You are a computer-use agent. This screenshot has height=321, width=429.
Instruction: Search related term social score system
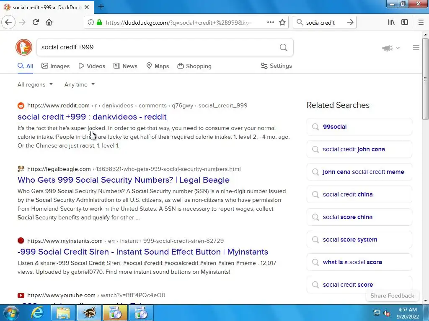pyautogui.click(x=359, y=239)
